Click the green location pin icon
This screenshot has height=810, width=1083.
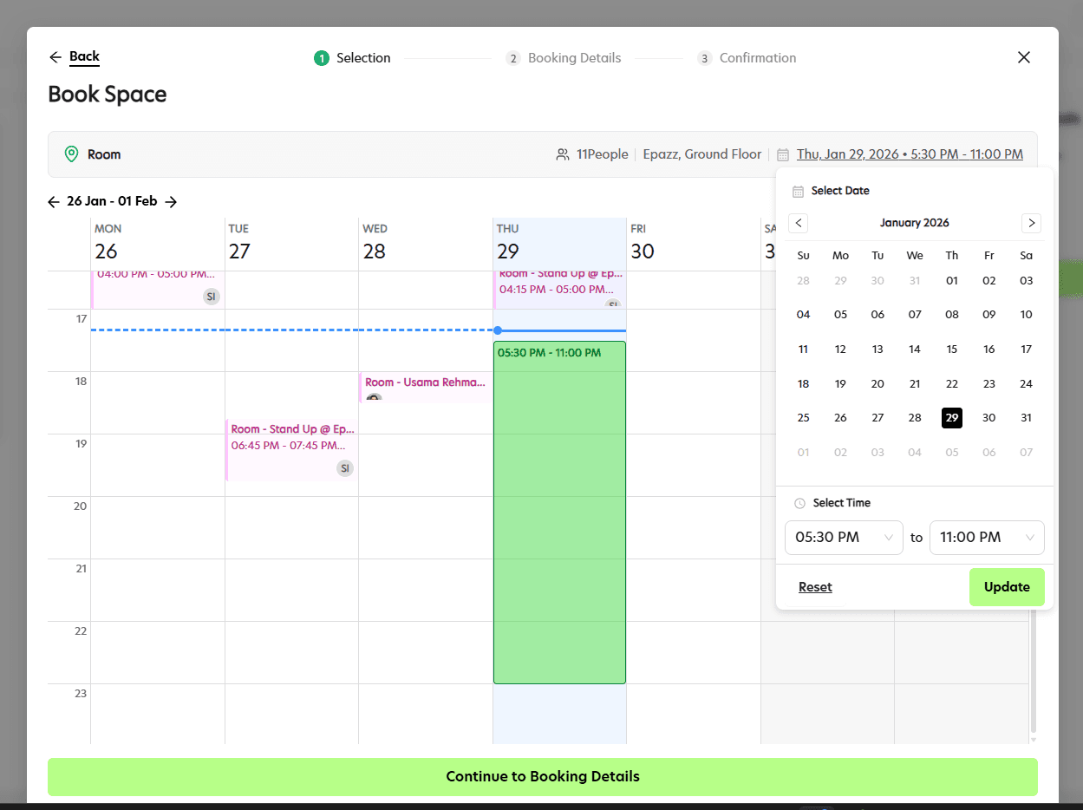(x=72, y=154)
